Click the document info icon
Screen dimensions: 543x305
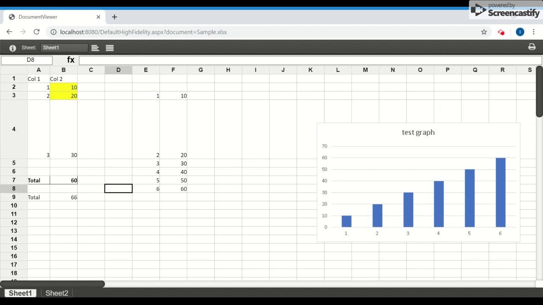point(13,48)
